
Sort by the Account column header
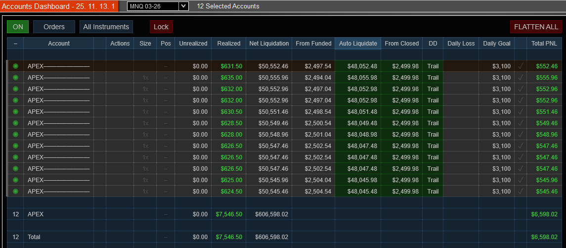click(x=59, y=44)
